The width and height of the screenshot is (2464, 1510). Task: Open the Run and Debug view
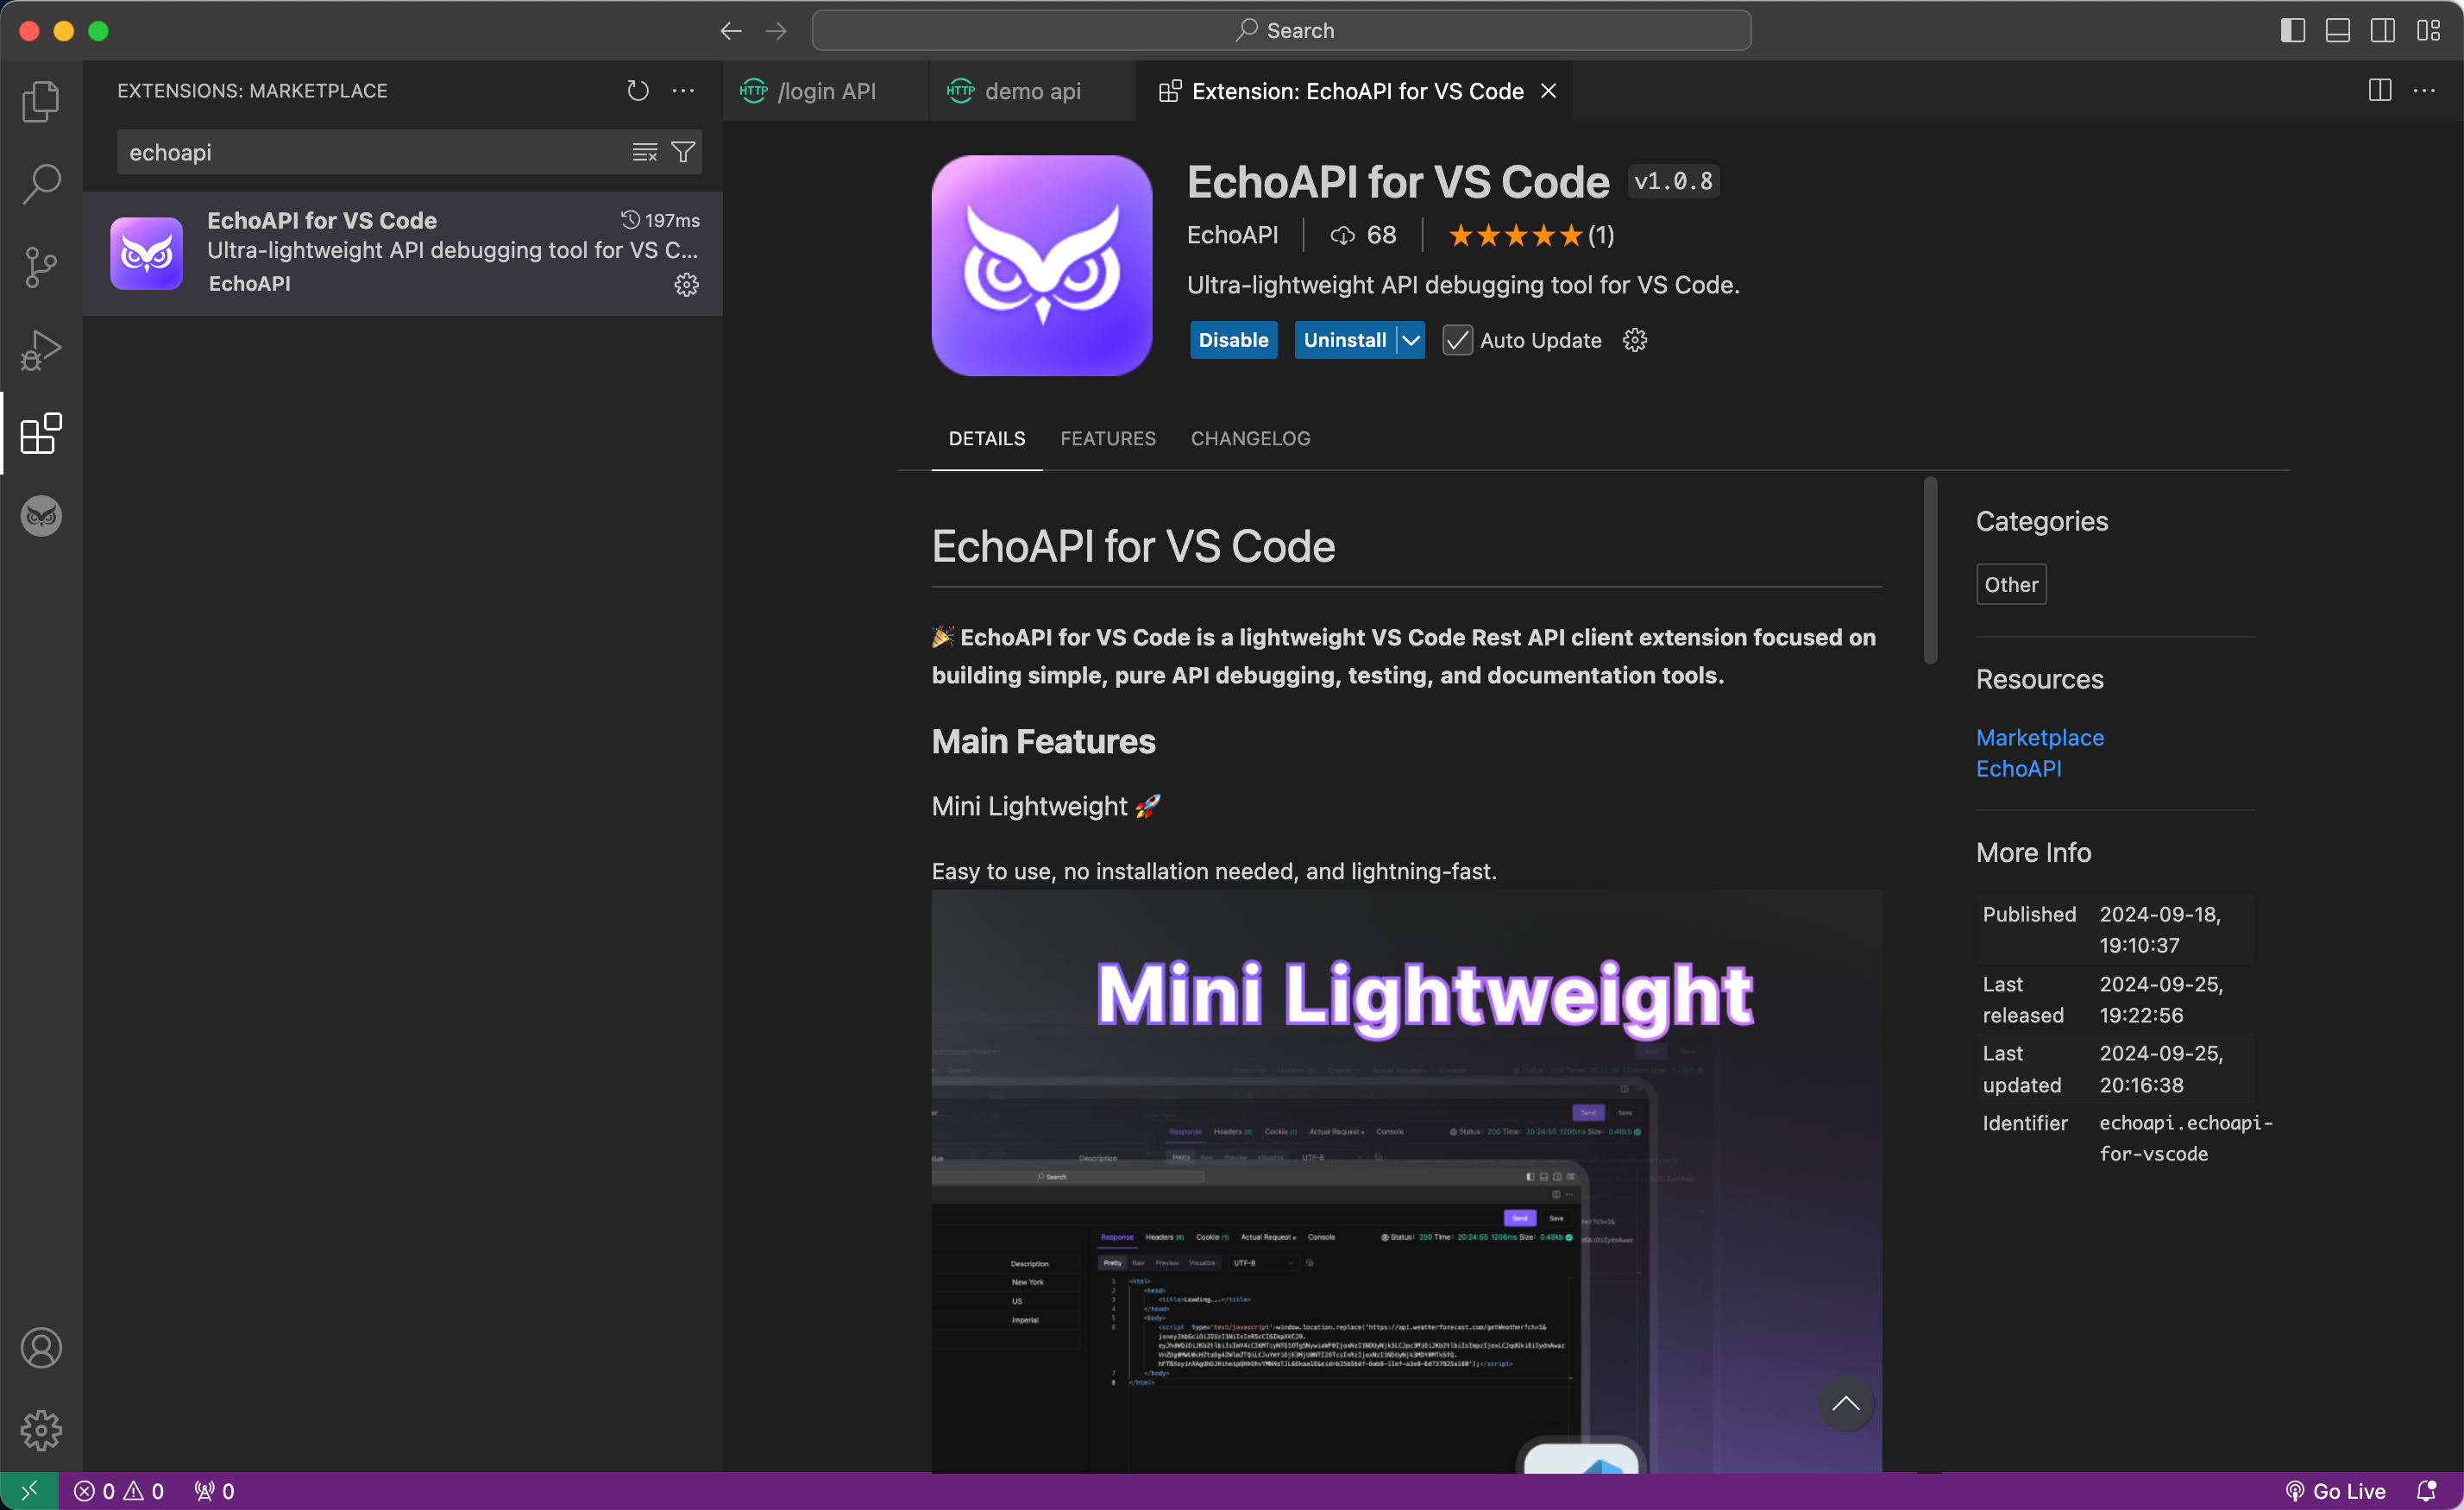tap(41, 350)
